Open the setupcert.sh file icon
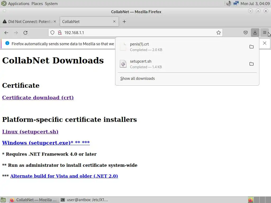The height and width of the screenshot is (203, 271). (x=123, y=64)
